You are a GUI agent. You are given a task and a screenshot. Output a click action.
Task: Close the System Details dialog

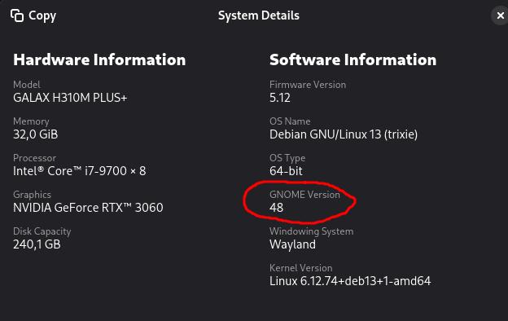[500, 15]
